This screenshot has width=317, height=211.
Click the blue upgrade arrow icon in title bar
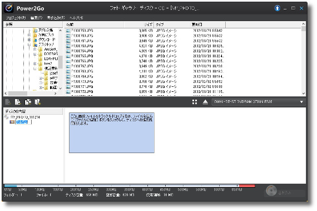(277, 8)
